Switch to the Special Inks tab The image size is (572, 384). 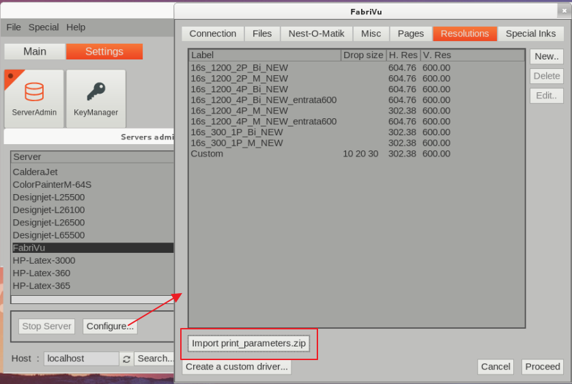(530, 33)
